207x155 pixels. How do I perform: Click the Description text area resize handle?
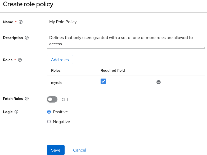coord(204,47)
